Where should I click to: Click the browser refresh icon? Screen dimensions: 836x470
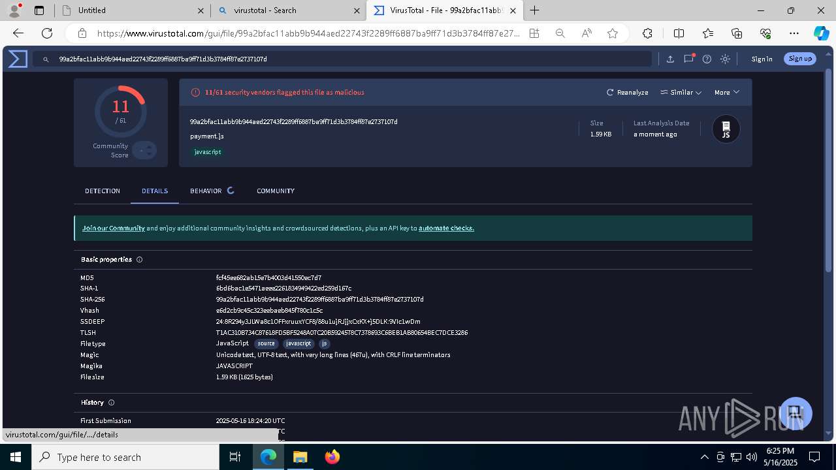(47, 33)
